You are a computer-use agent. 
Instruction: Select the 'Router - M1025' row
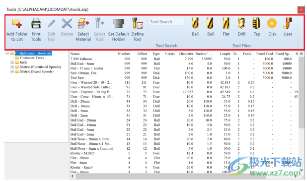click(184, 153)
